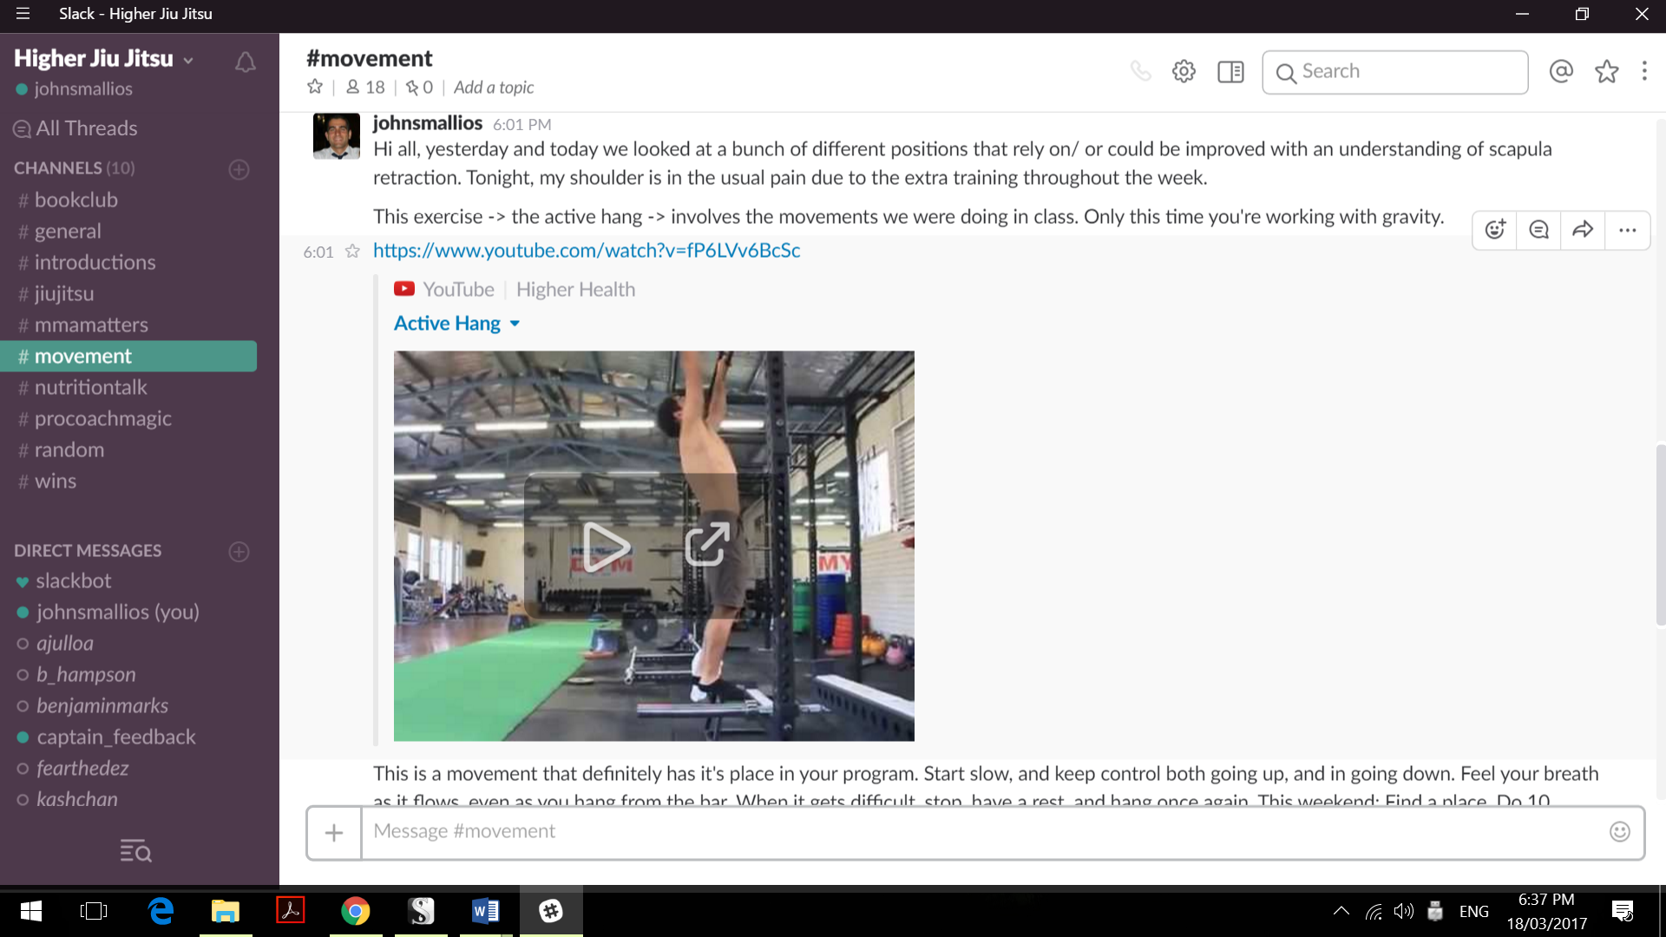
Task: Open mentions and reactions @ icon
Action: (1561, 71)
